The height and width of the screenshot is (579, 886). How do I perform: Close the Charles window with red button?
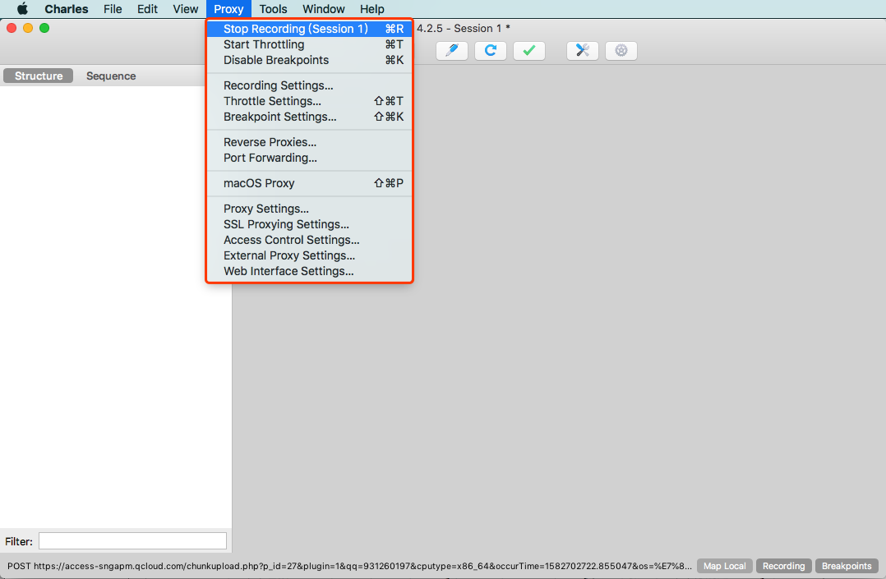coord(12,28)
